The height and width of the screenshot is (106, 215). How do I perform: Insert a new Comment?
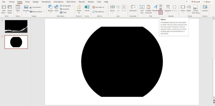pos(133,8)
